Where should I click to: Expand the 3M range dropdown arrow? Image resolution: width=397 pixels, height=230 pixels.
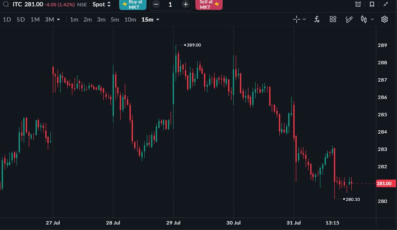tap(58, 19)
